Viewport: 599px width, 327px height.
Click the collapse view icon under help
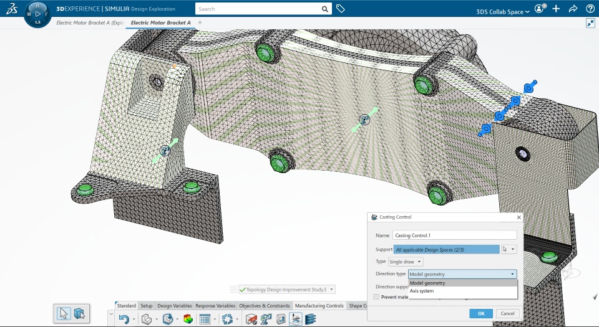tap(590, 23)
